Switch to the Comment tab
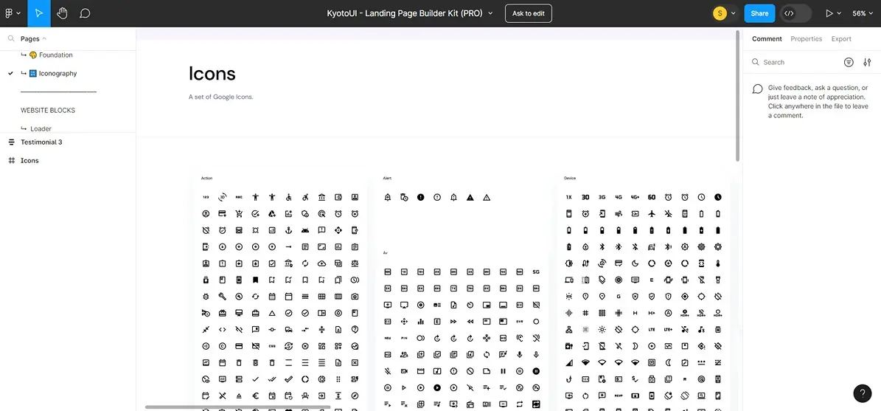This screenshot has width=881, height=411. point(767,39)
